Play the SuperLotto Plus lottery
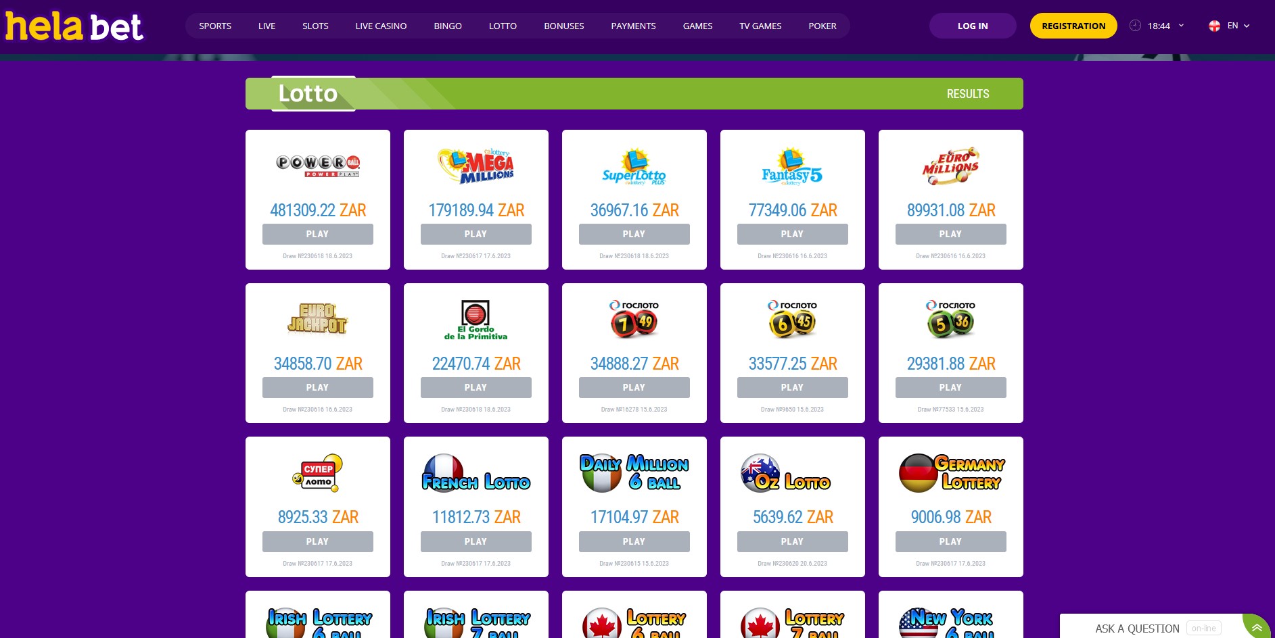This screenshot has width=1275, height=638. click(x=634, y=234)
